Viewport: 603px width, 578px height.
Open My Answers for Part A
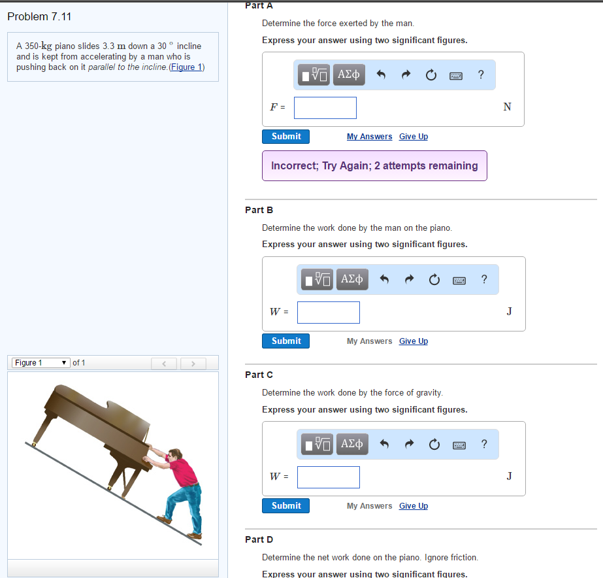(x=369, y=136)
